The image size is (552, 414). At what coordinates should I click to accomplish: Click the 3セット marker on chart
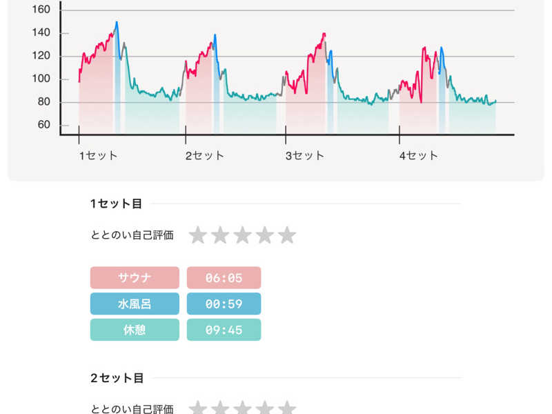click(x=304, y=156)
